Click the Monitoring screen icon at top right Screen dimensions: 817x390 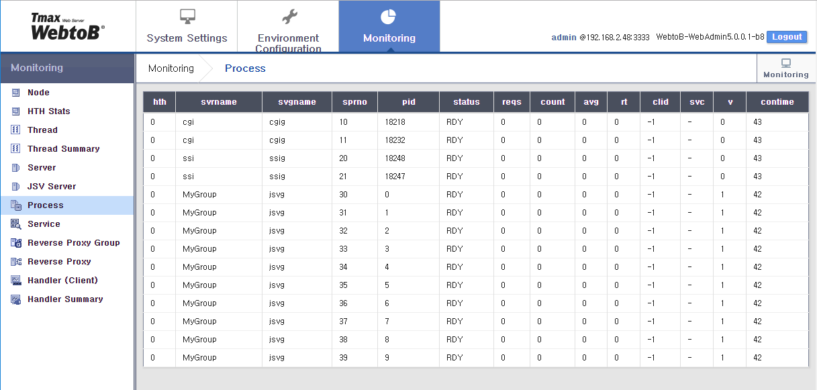(786, 63)
